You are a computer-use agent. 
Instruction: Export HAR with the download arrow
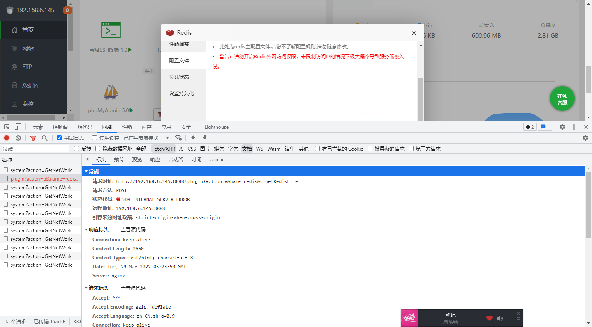pyautogui.click(x=205, y=138)
